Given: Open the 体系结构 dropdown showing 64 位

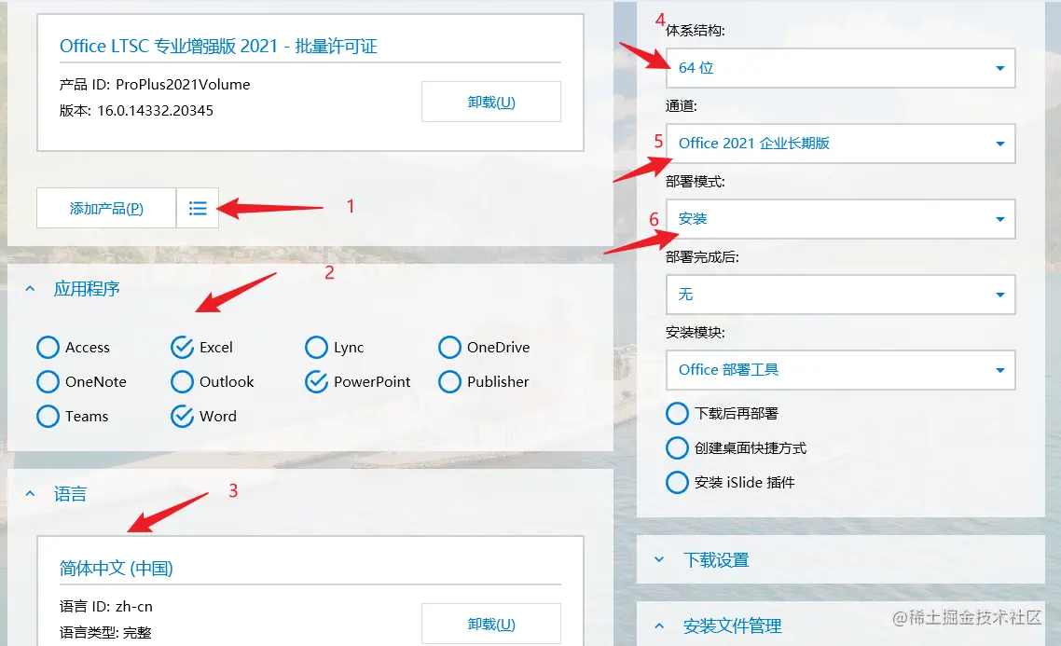Looking at the screenshot, I should point(840,68).
